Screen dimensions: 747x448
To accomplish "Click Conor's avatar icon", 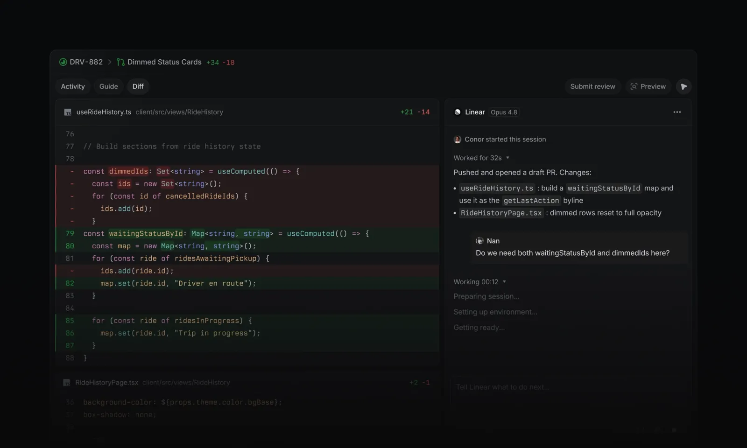I will pos(458,140).
